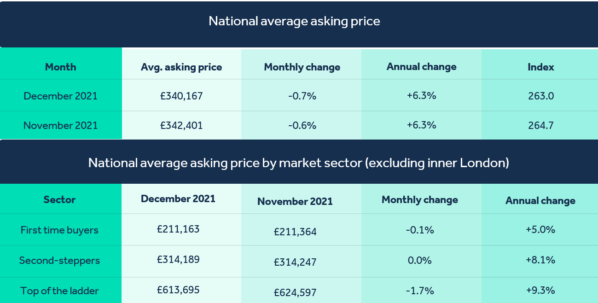This screenshot has width=598, height=303.
Task: Select the 'November 2021' row label
Action: tap(61, 125)
